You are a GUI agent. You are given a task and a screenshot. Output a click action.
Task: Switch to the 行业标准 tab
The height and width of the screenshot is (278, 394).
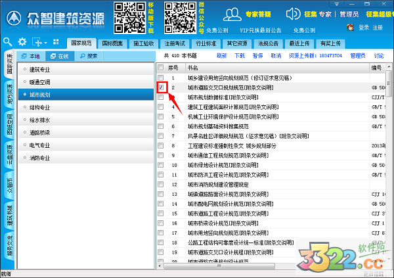(x=206, y=43)
